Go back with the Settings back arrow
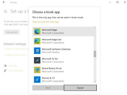Screen dimensions: 127x95 (x=4, y=2)
